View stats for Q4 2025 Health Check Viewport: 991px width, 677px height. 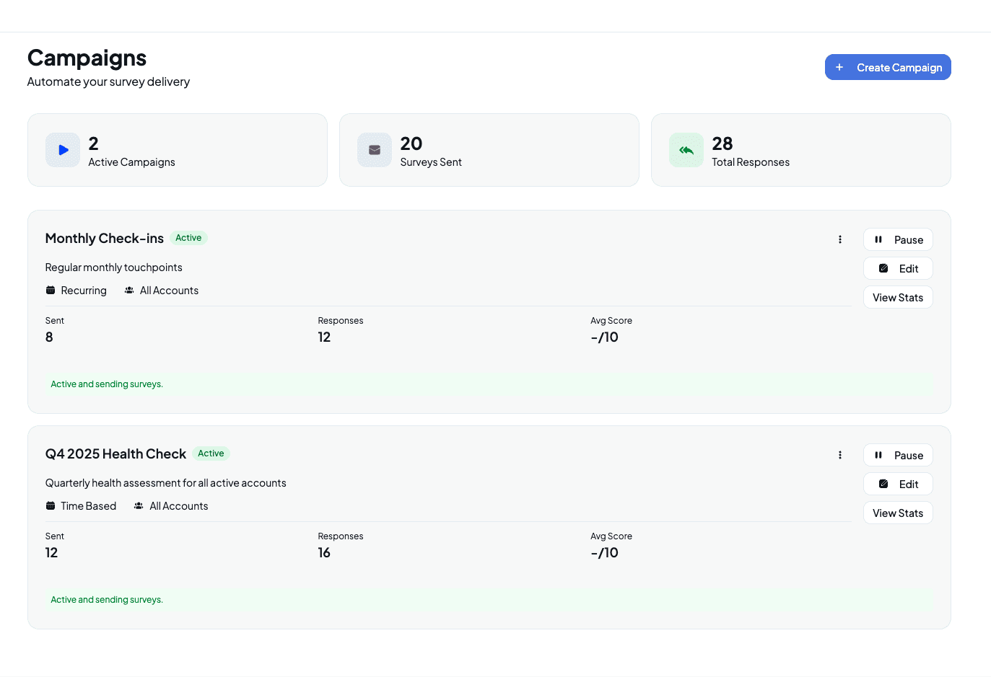(x=898, y=513)
